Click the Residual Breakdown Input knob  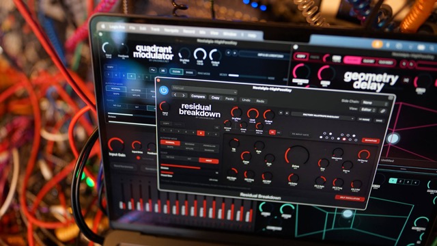[x=165, y=107]
